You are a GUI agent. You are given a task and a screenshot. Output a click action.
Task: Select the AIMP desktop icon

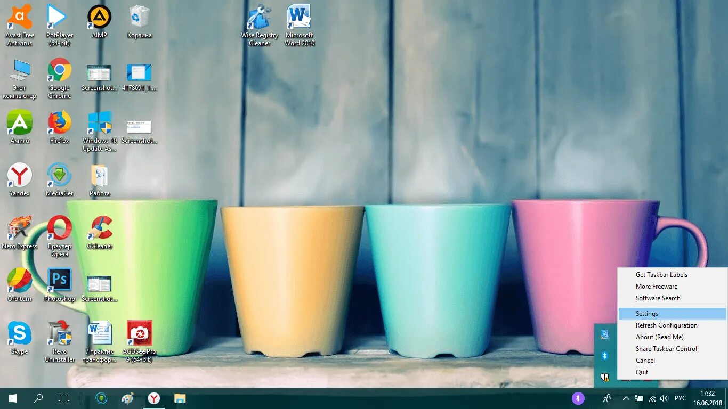click(99, 22)
